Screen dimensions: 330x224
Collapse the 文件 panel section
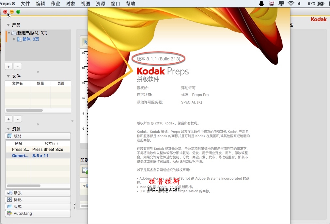(x=8, y=76)
